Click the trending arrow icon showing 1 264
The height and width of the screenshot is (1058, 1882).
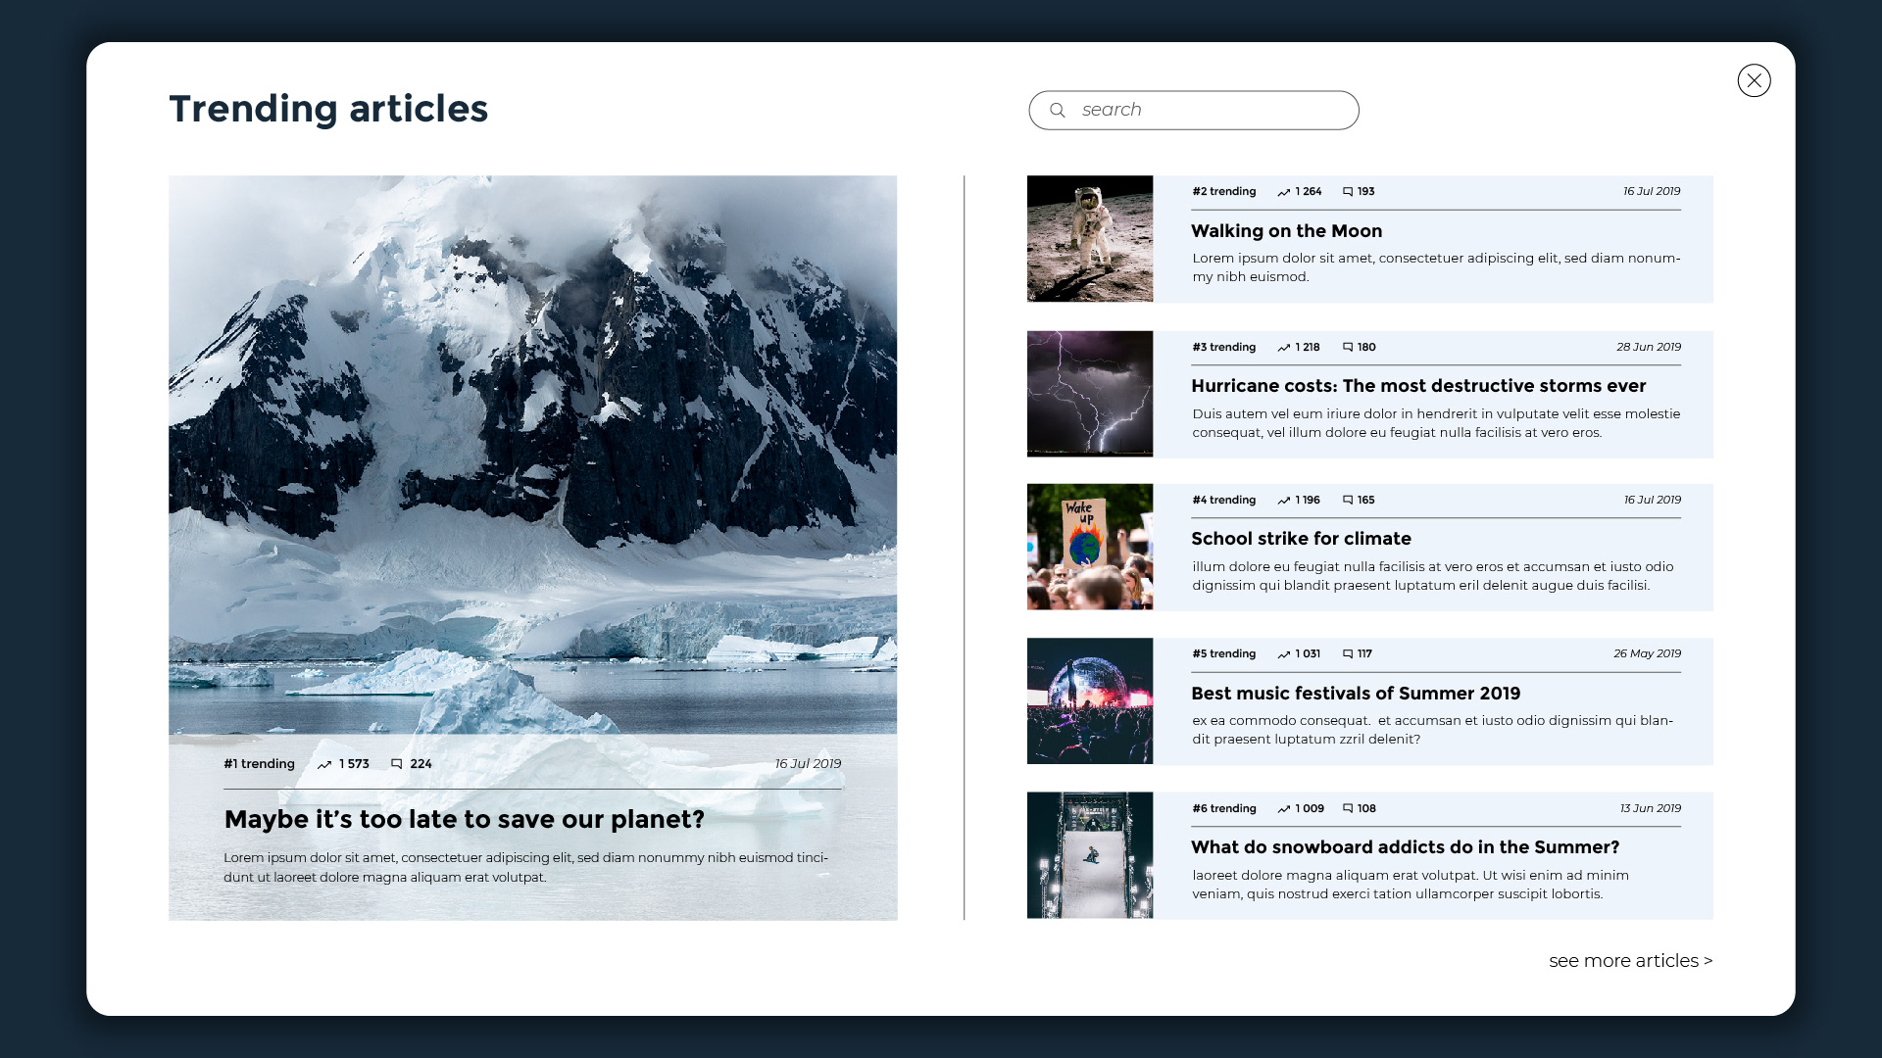(x=1283, y=192)
